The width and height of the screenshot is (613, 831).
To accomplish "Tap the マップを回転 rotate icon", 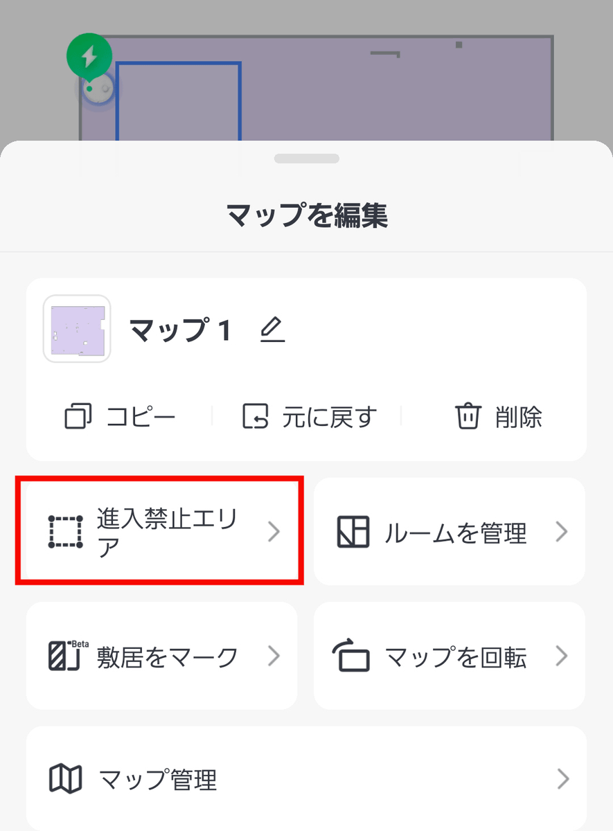I will pyautogui.click(x=353, y=656).
